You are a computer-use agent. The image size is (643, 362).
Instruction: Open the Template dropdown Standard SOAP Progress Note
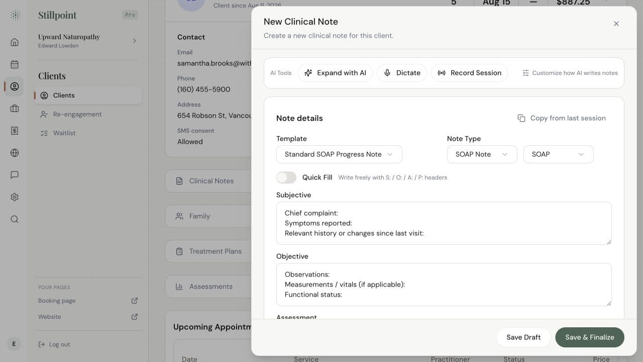click(x=339, y=154)
